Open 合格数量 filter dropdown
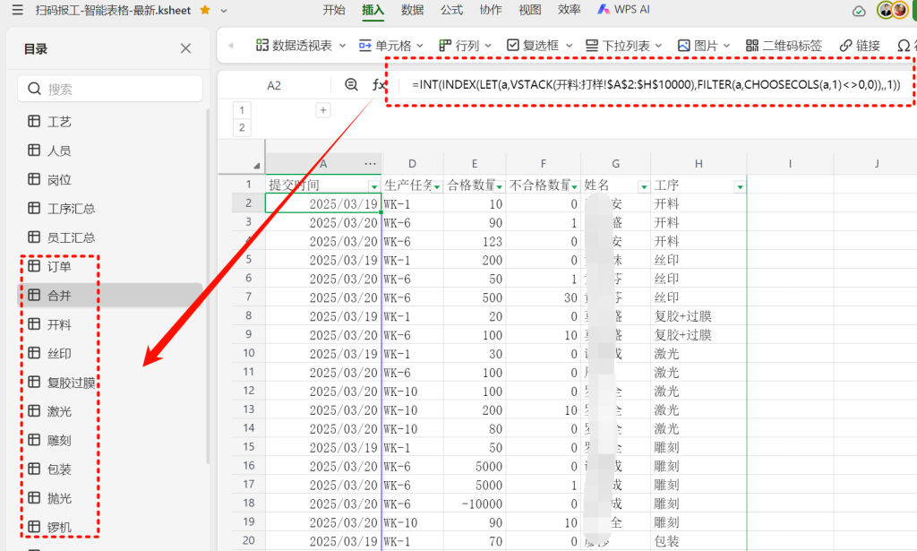917x551 pixels. [x=500, y=186]
